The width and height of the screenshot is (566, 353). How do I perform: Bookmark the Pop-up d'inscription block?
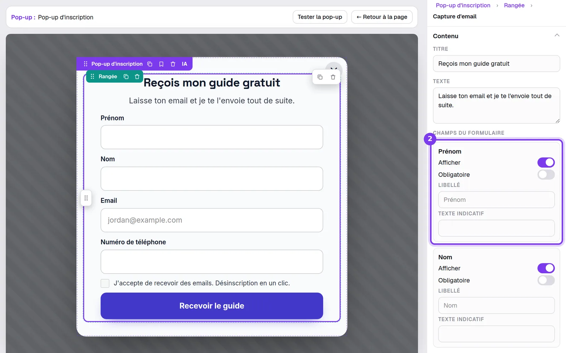pyautogui.click(x=161, y=64)
